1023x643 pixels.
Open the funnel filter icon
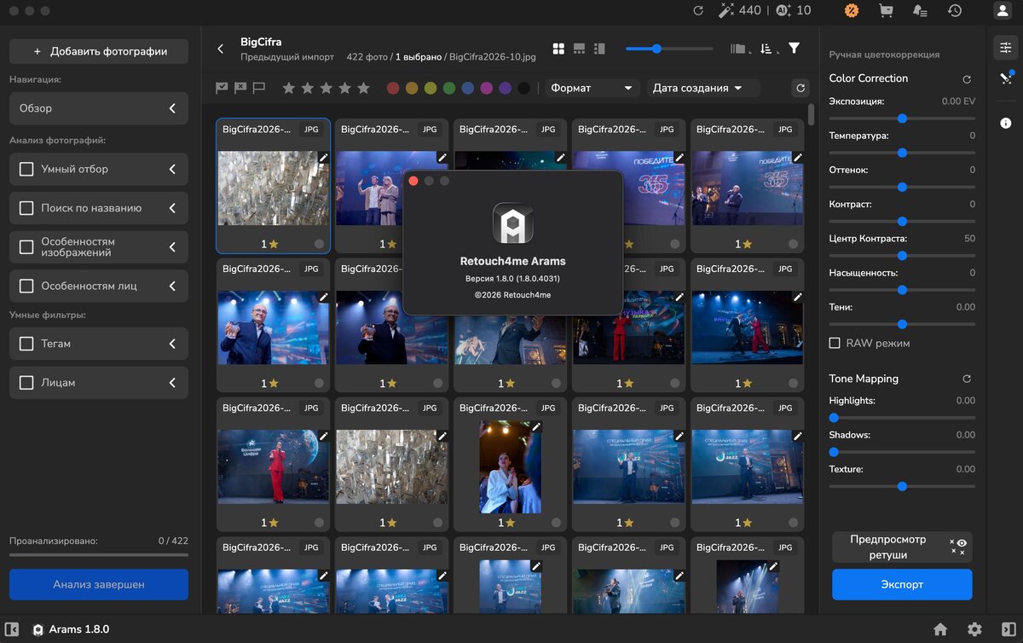(x=794, y=49)
